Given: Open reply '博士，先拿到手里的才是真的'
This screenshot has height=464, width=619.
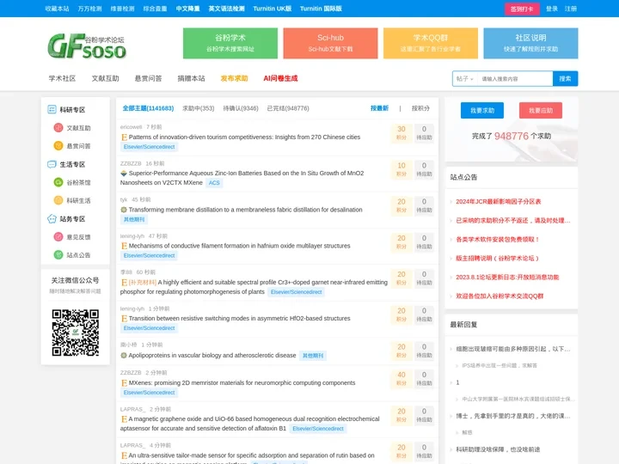Looking at the screenshot, I should coord(513,416).
